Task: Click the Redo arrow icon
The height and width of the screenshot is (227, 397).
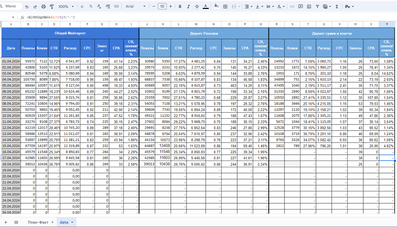Action: [x=35, y=7]
